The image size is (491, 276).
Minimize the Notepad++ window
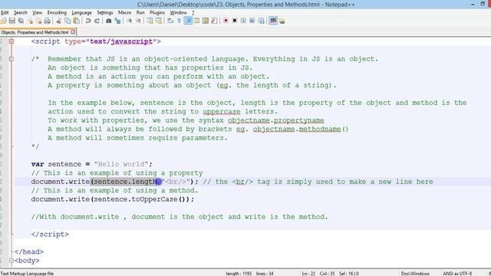(x=473, y=4)
